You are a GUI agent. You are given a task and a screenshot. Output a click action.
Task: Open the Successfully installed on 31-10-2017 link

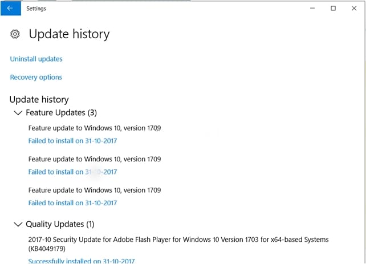(x=82, y=261)
